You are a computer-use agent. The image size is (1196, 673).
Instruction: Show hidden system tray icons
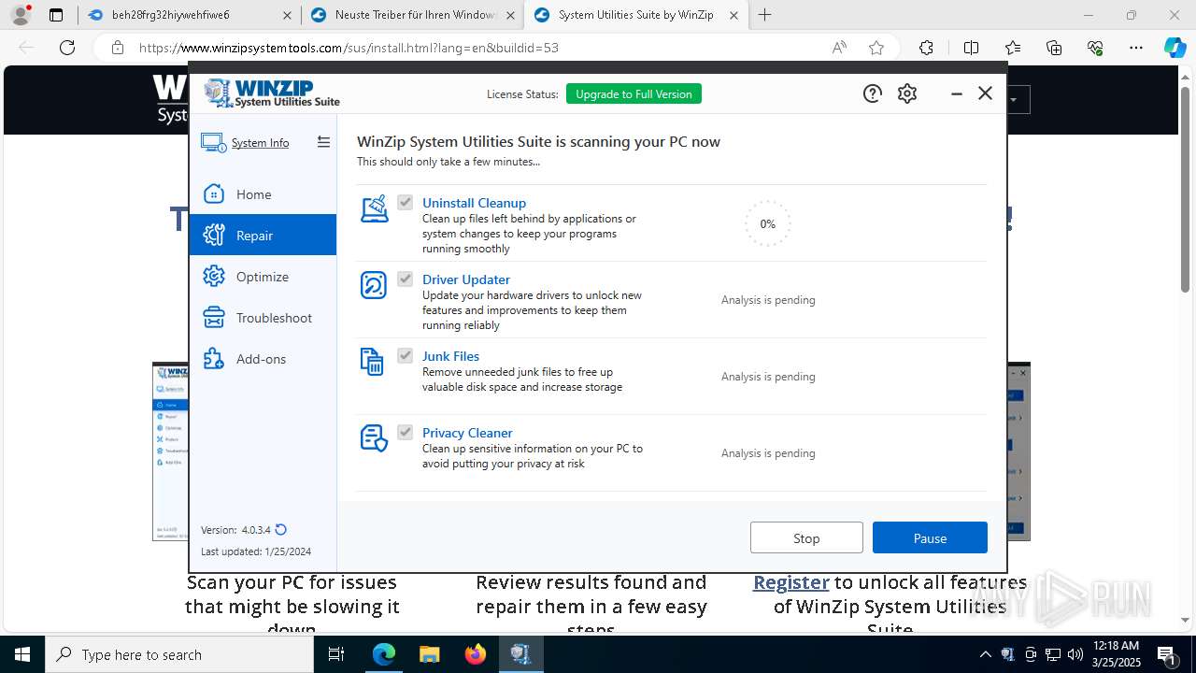pyautogui.click(x=985, y=654)
